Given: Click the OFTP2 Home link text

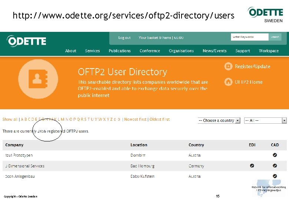Looking at the screenshot, I should coord(249,82).
